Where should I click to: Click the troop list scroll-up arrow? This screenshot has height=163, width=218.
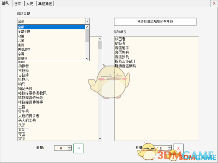pos(100,39)
